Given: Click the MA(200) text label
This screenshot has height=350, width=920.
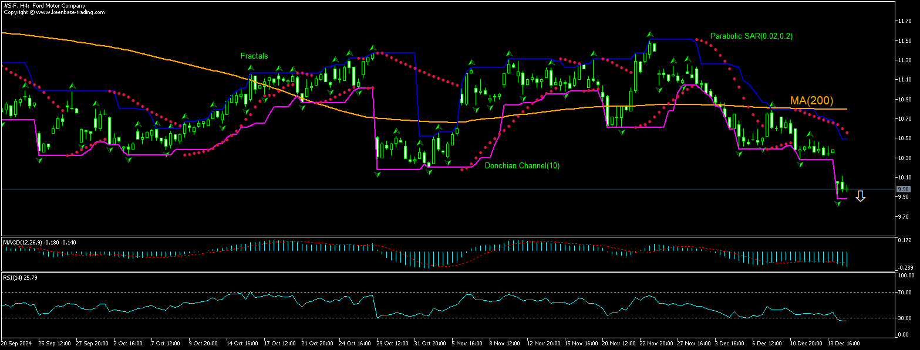Looking at the screenshot, I should (812, 100).
